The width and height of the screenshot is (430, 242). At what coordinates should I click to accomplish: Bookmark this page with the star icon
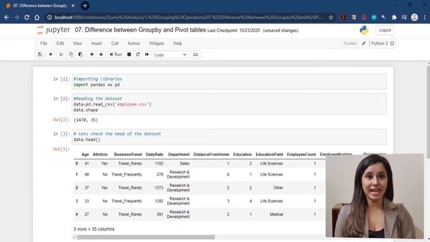coord(331,17)
